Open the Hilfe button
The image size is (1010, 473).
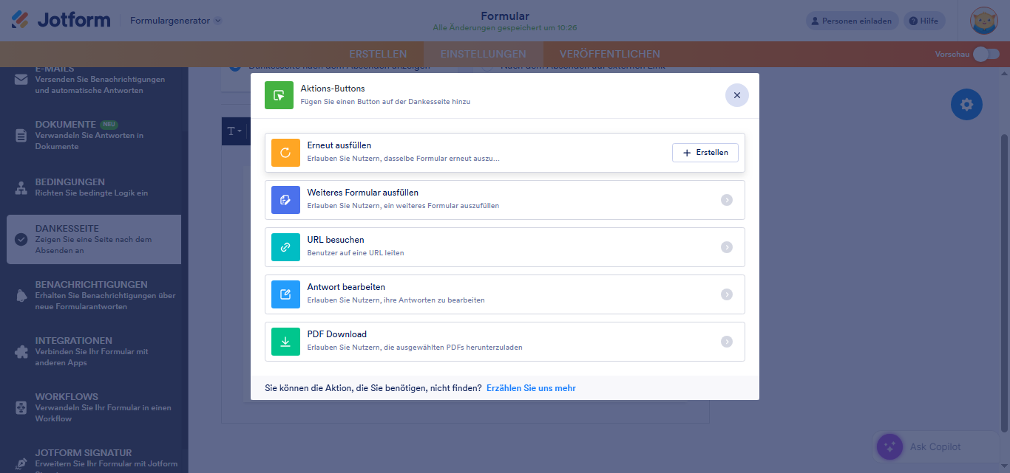(x=923, y=21)
